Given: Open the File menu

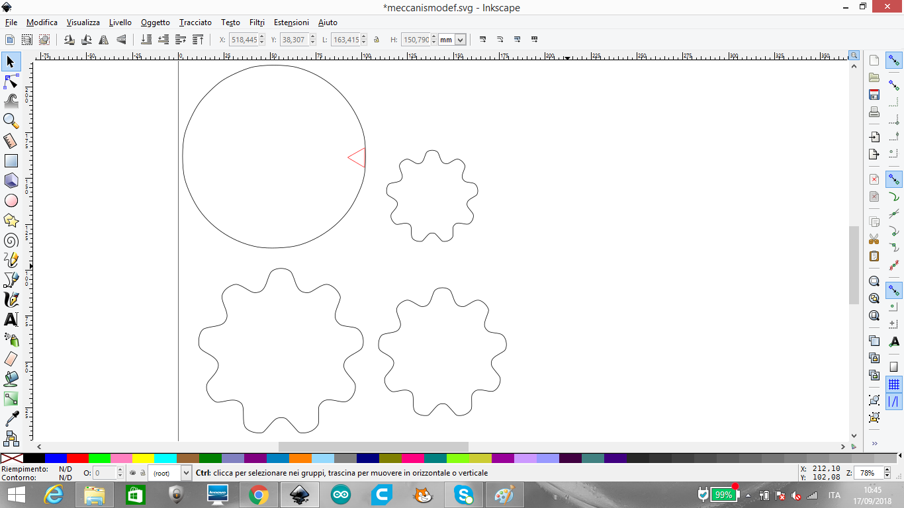Looking at the screenshot, I should tap(11, 22).
